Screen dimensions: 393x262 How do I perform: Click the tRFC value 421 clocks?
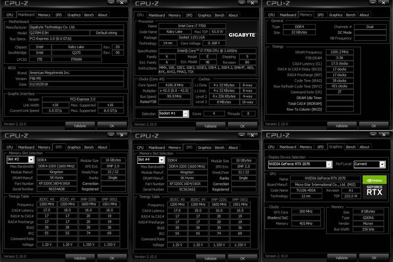339,86
